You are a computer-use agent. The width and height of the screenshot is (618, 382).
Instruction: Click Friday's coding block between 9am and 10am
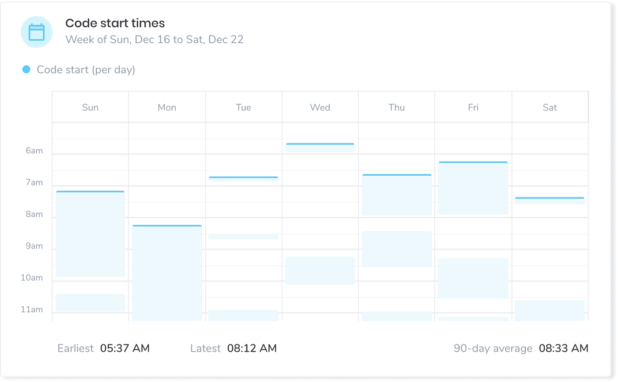(473, 278)
